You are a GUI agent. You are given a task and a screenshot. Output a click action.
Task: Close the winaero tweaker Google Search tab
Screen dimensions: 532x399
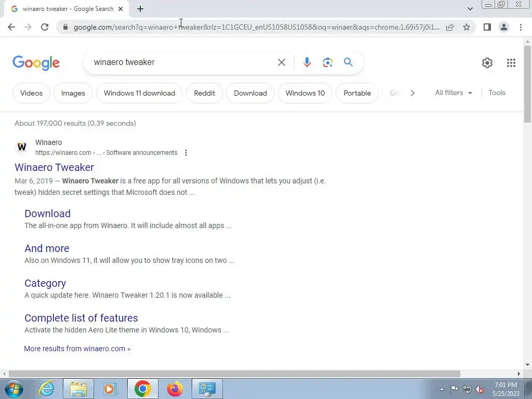click(x=121, y=9)
